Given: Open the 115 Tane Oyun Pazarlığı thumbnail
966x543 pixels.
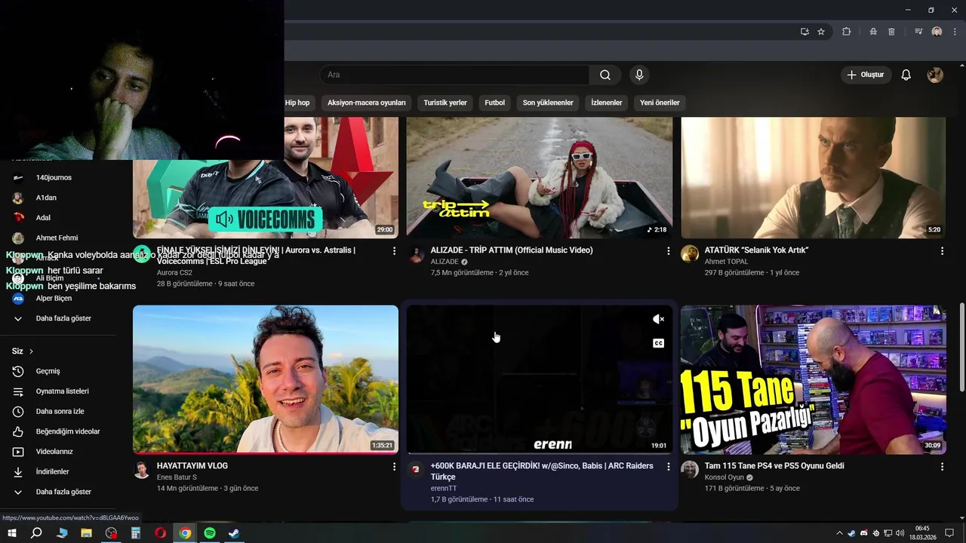Looking at the screenshot, I should coord(814,379).
